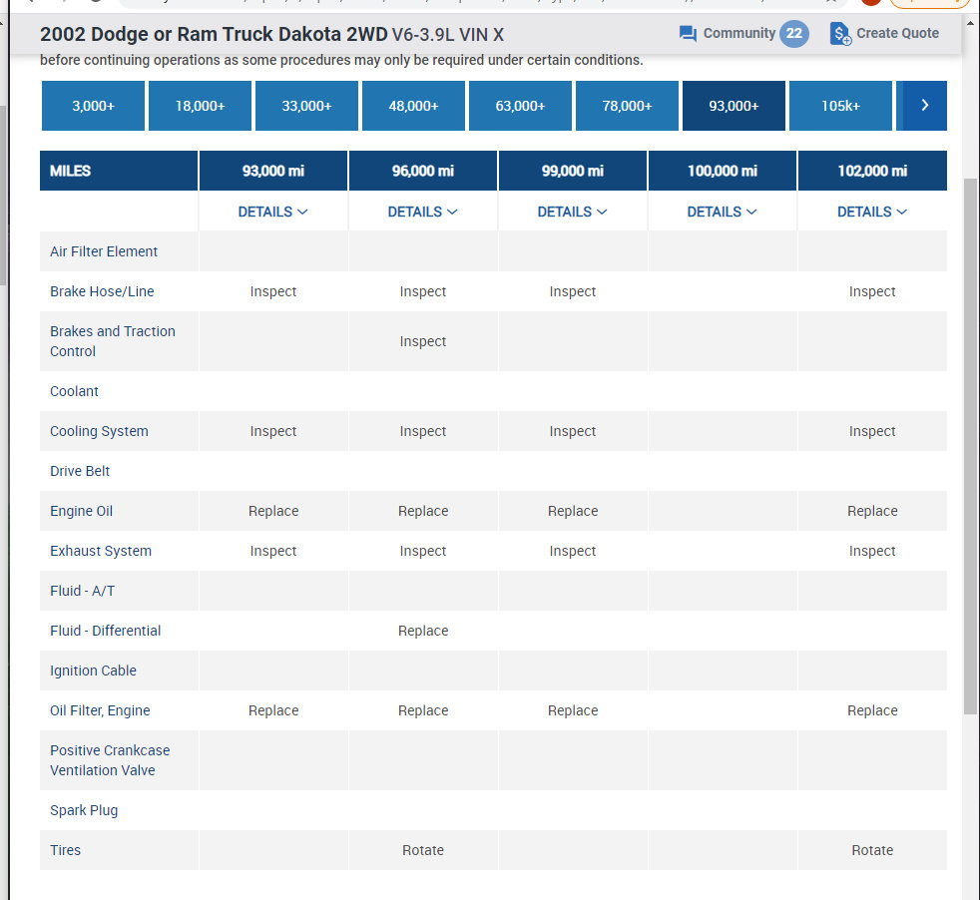Click the 100,000 mi column header

tap(723, 171)
